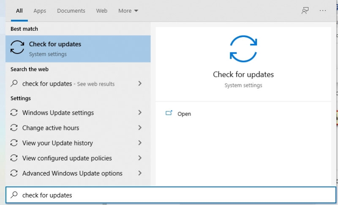Click sync icon next to Advanced Windows Update options

(14, 173)
